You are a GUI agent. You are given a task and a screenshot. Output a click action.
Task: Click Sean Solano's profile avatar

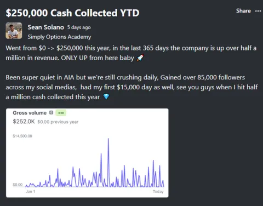click(x=14, y=31)
